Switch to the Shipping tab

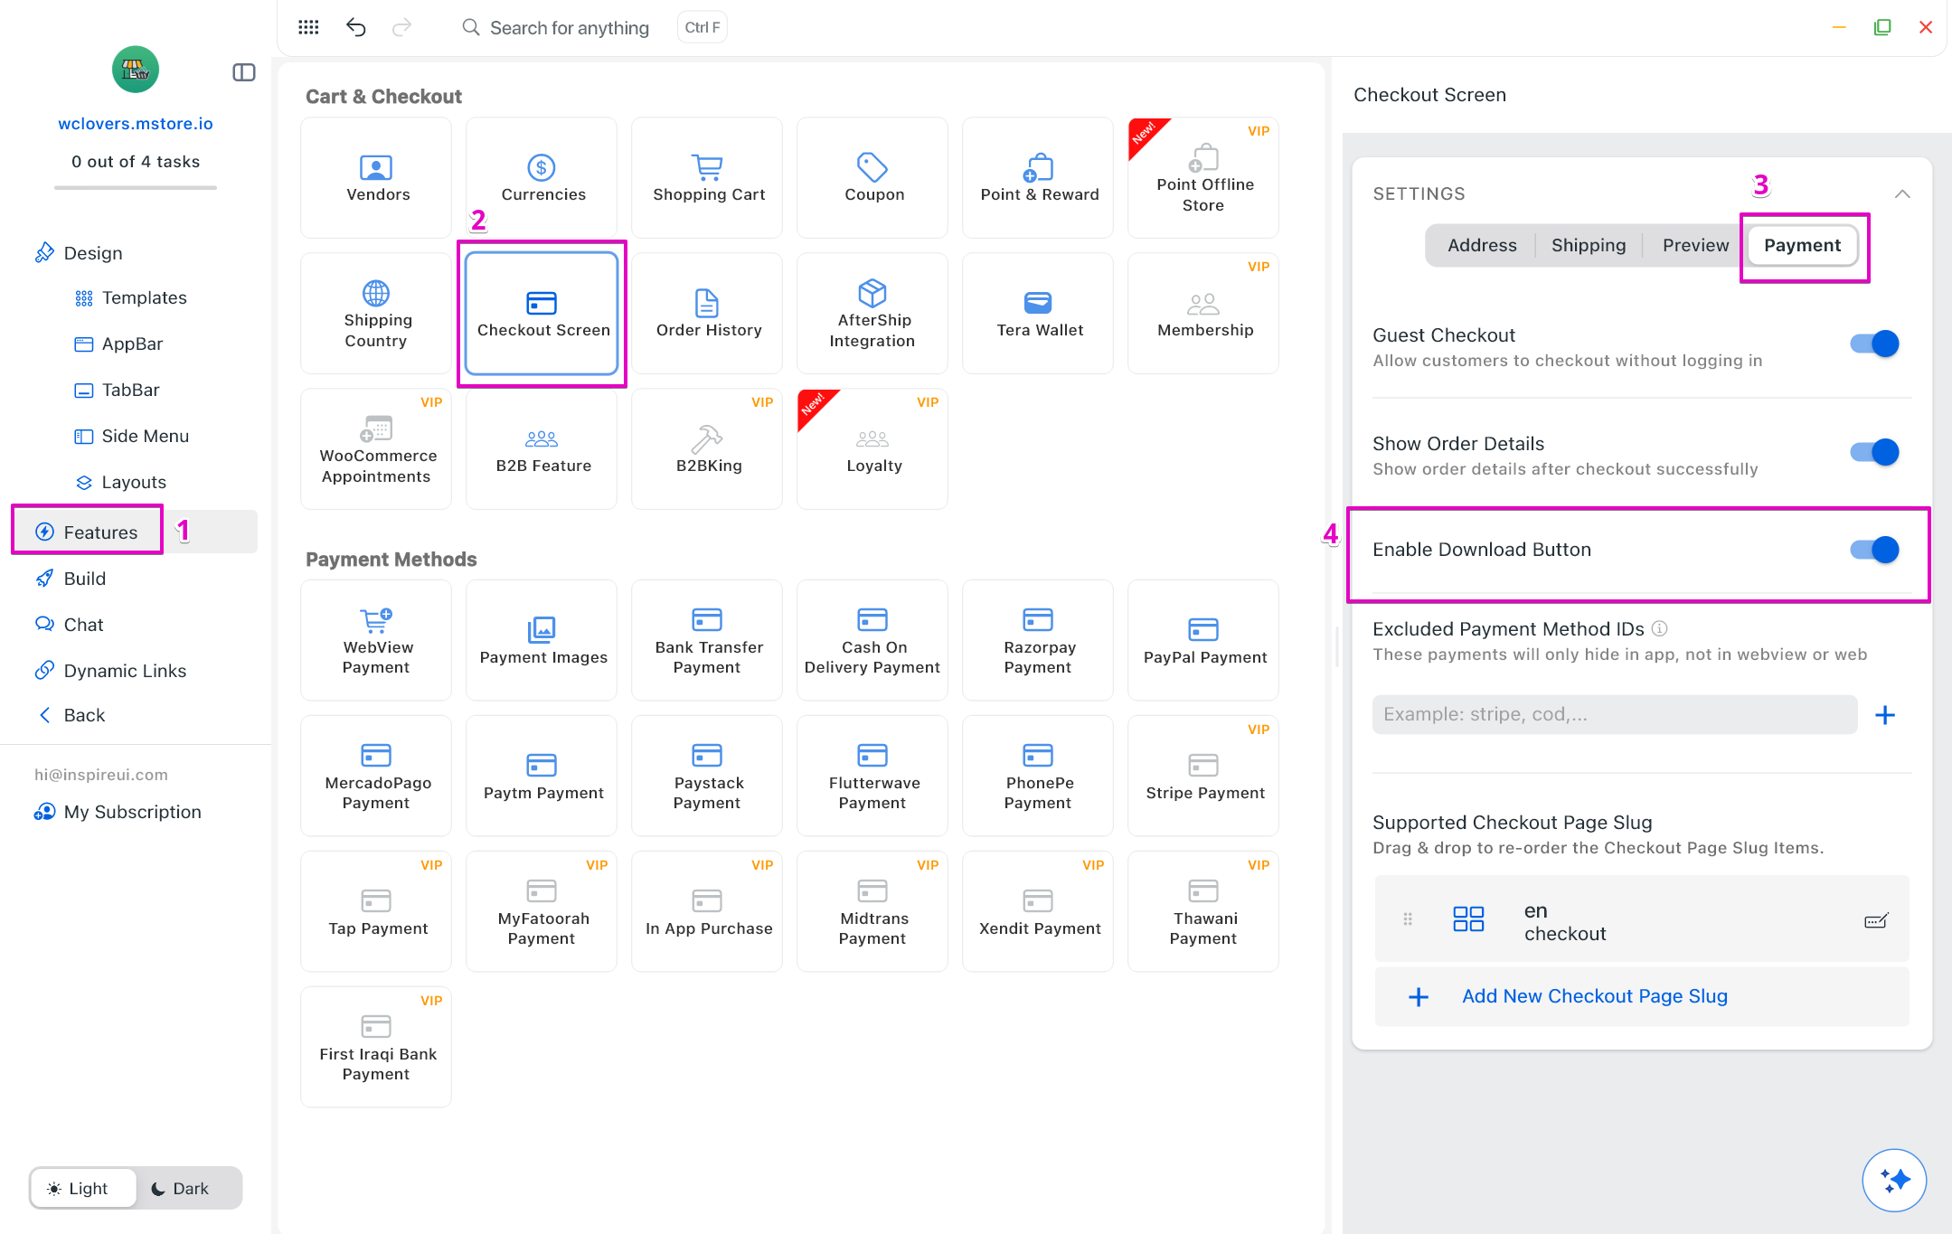tap(1588, 245)
